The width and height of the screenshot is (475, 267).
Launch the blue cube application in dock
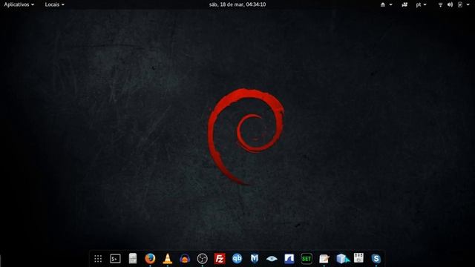[x=342, y=259]
